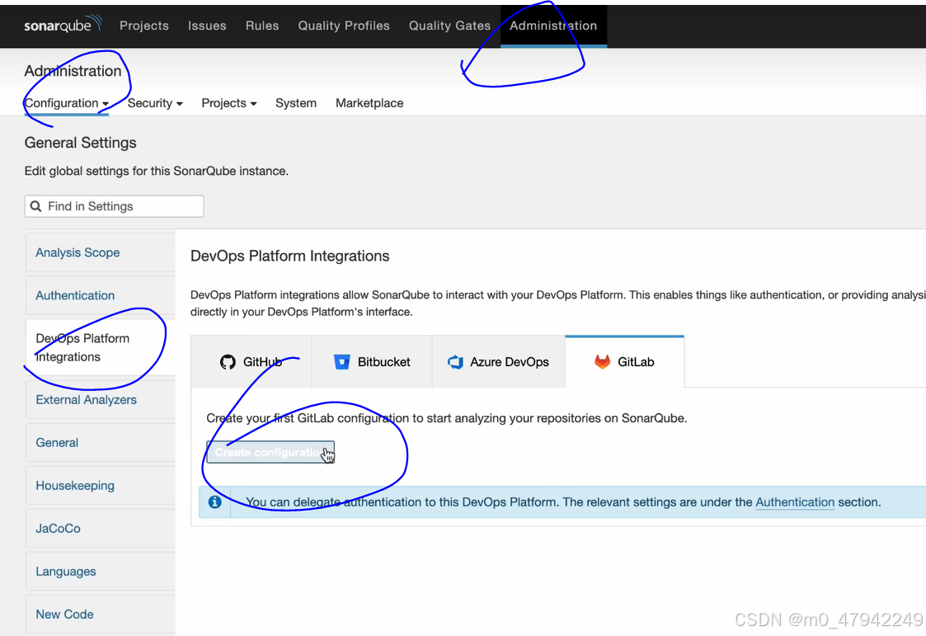Switch to the Bitbucket integration tab
The height and width of the screenshot is (636, 926).
pos(372,362)
